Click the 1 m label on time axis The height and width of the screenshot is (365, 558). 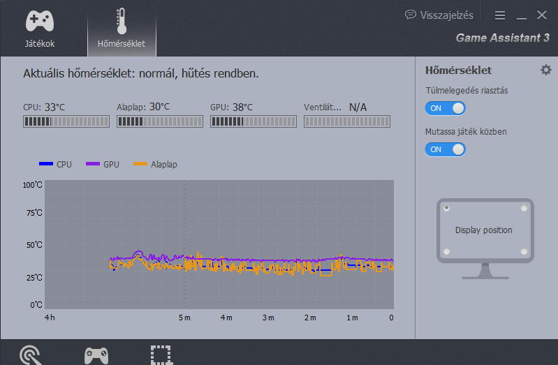pos(352,318)
